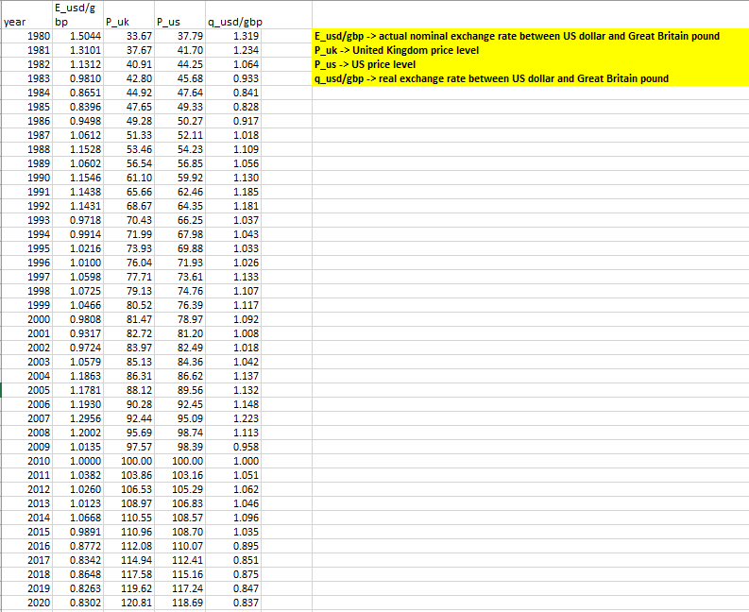Screen dimensions: 749x612
Task: Select year cell 2000
Action: pyautogui.click(x=26, y=319)
